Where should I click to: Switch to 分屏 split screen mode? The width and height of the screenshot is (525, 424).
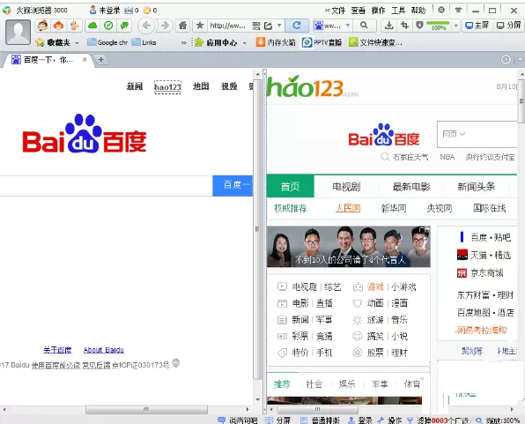pos(508,26)
